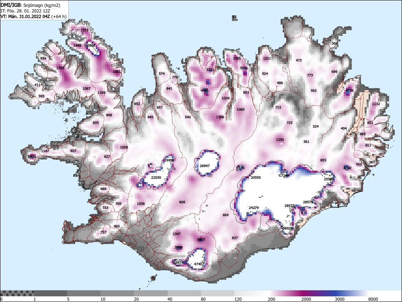Viewport: 402px width, 302px height.
Task: Click the snow value 1573
Action: tap(84, 30)
